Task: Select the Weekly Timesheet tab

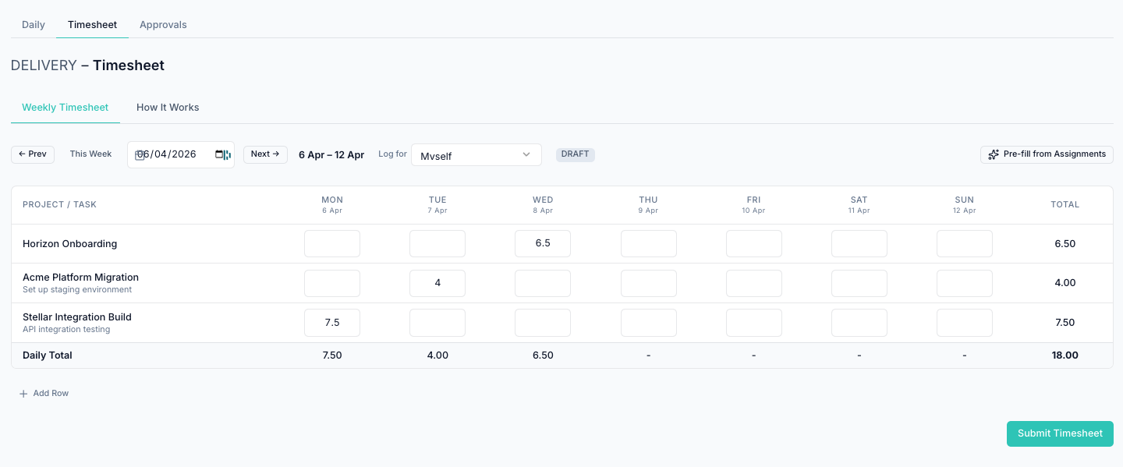Action: [66, 108]
